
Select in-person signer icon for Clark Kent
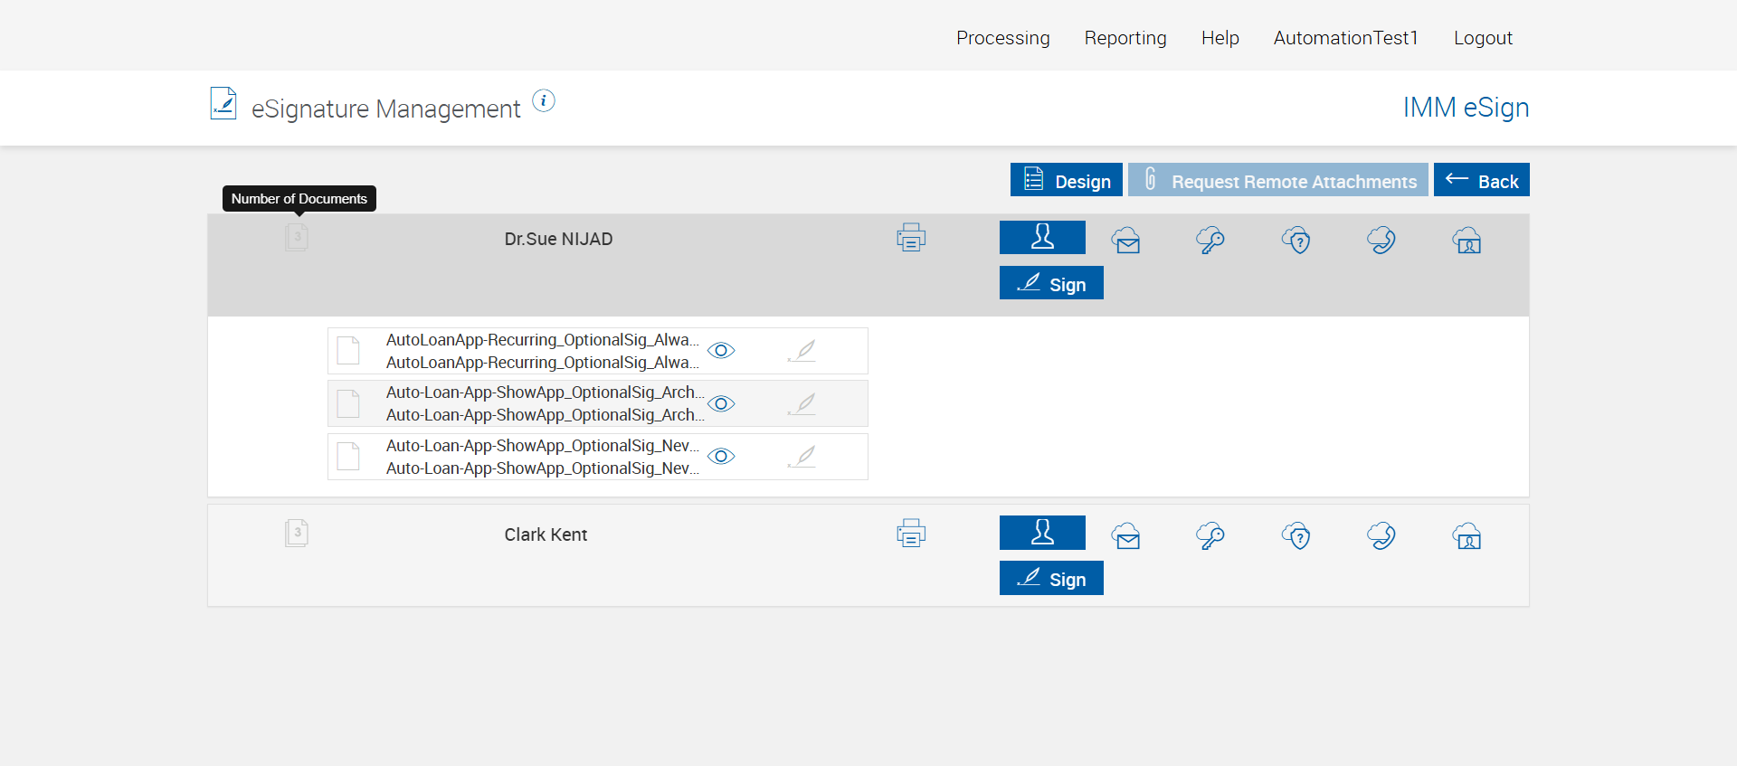pos(1042,533)
